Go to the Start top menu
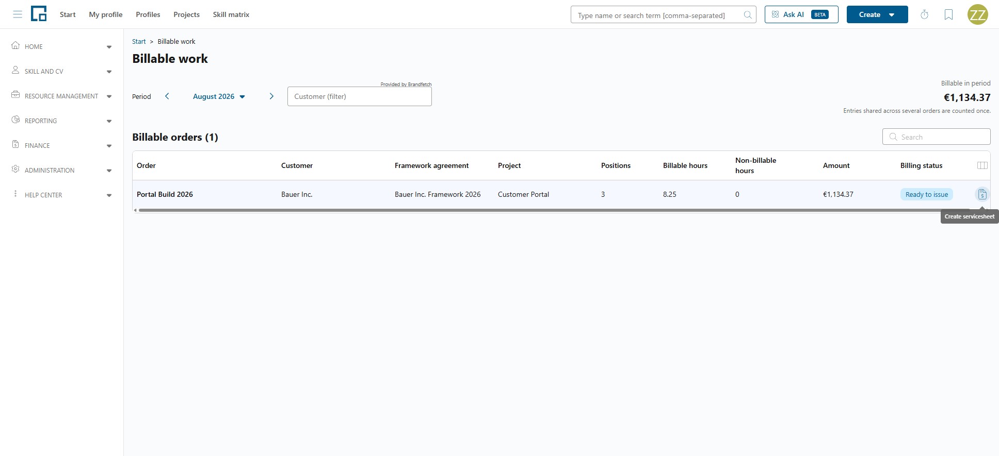 click(68, 14)
